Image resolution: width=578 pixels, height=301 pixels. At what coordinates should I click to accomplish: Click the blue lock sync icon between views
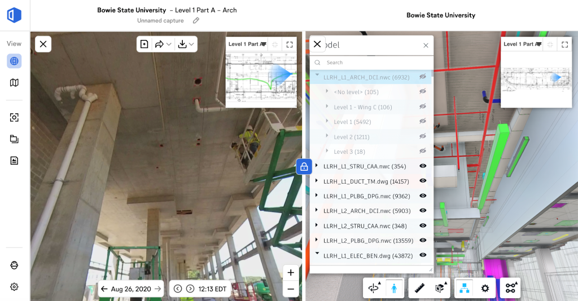(304, 166)
